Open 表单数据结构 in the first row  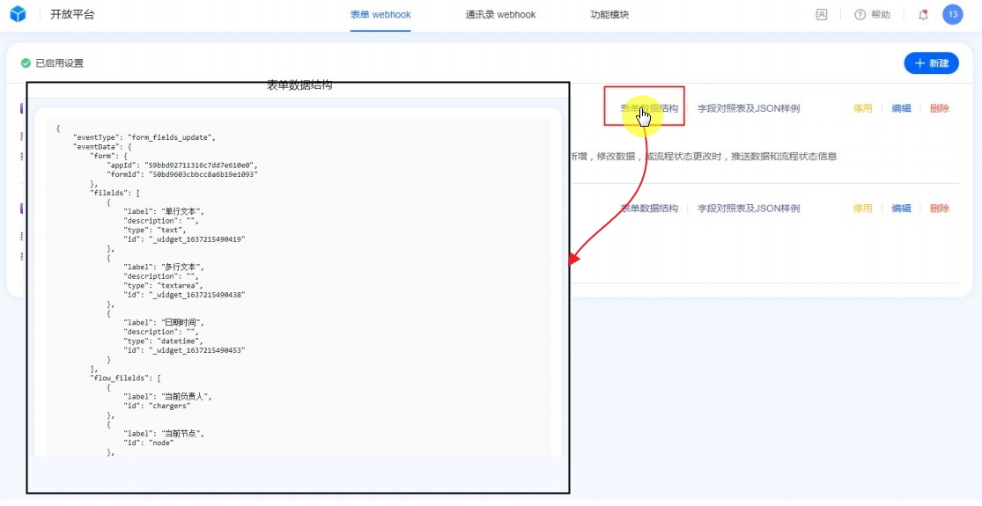tap(649, 108)
